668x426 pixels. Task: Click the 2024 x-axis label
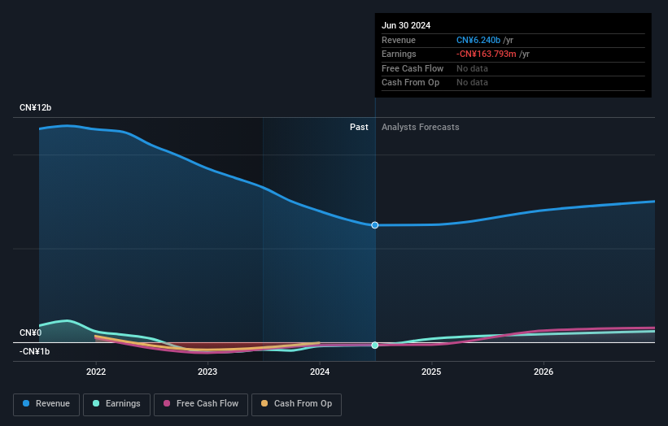click(320, 372)
